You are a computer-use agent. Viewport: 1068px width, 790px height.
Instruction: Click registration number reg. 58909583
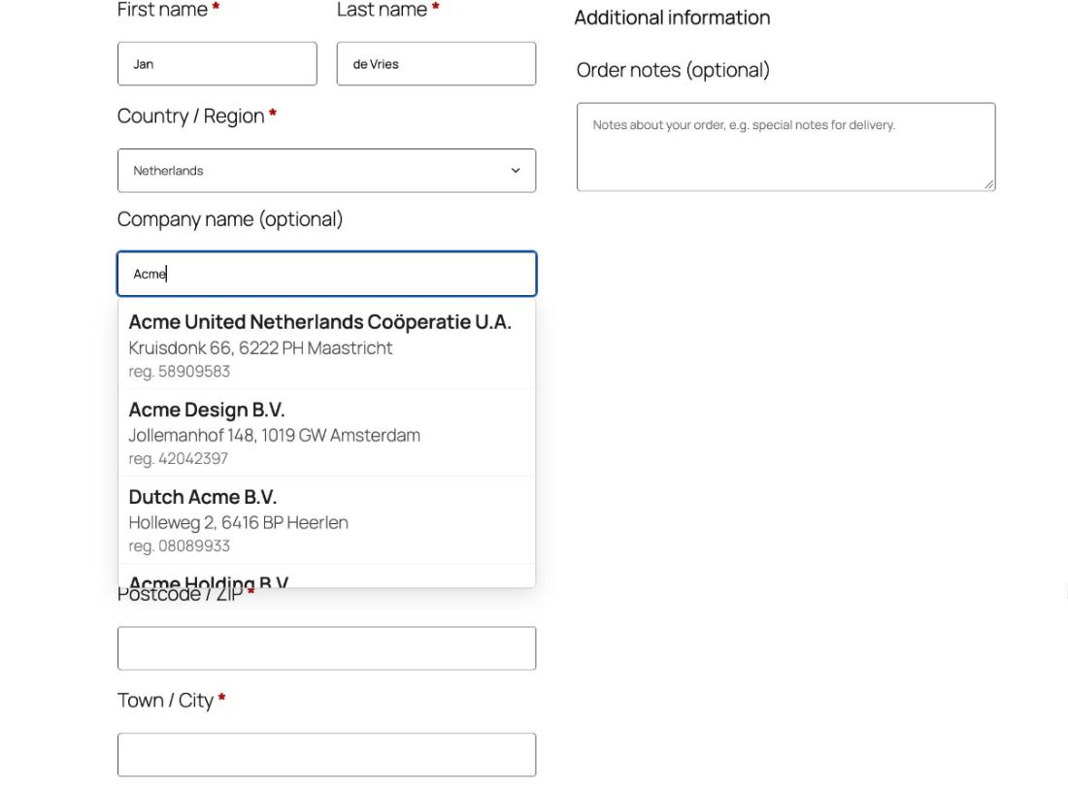click(180, 371)
